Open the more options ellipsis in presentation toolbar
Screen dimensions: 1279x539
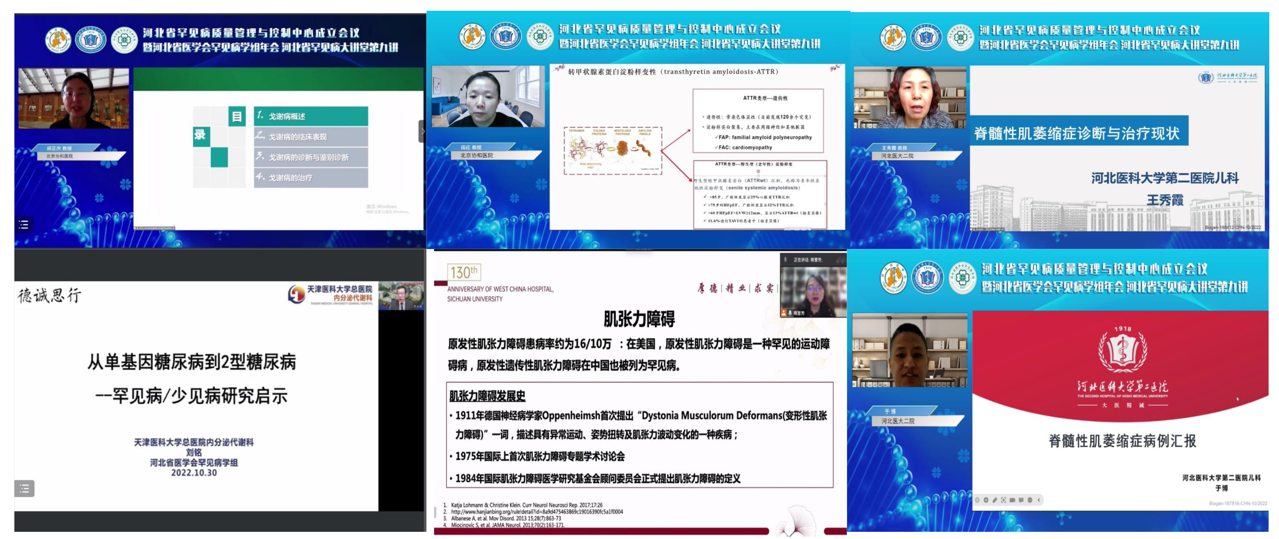click(x=1030, y=500)
